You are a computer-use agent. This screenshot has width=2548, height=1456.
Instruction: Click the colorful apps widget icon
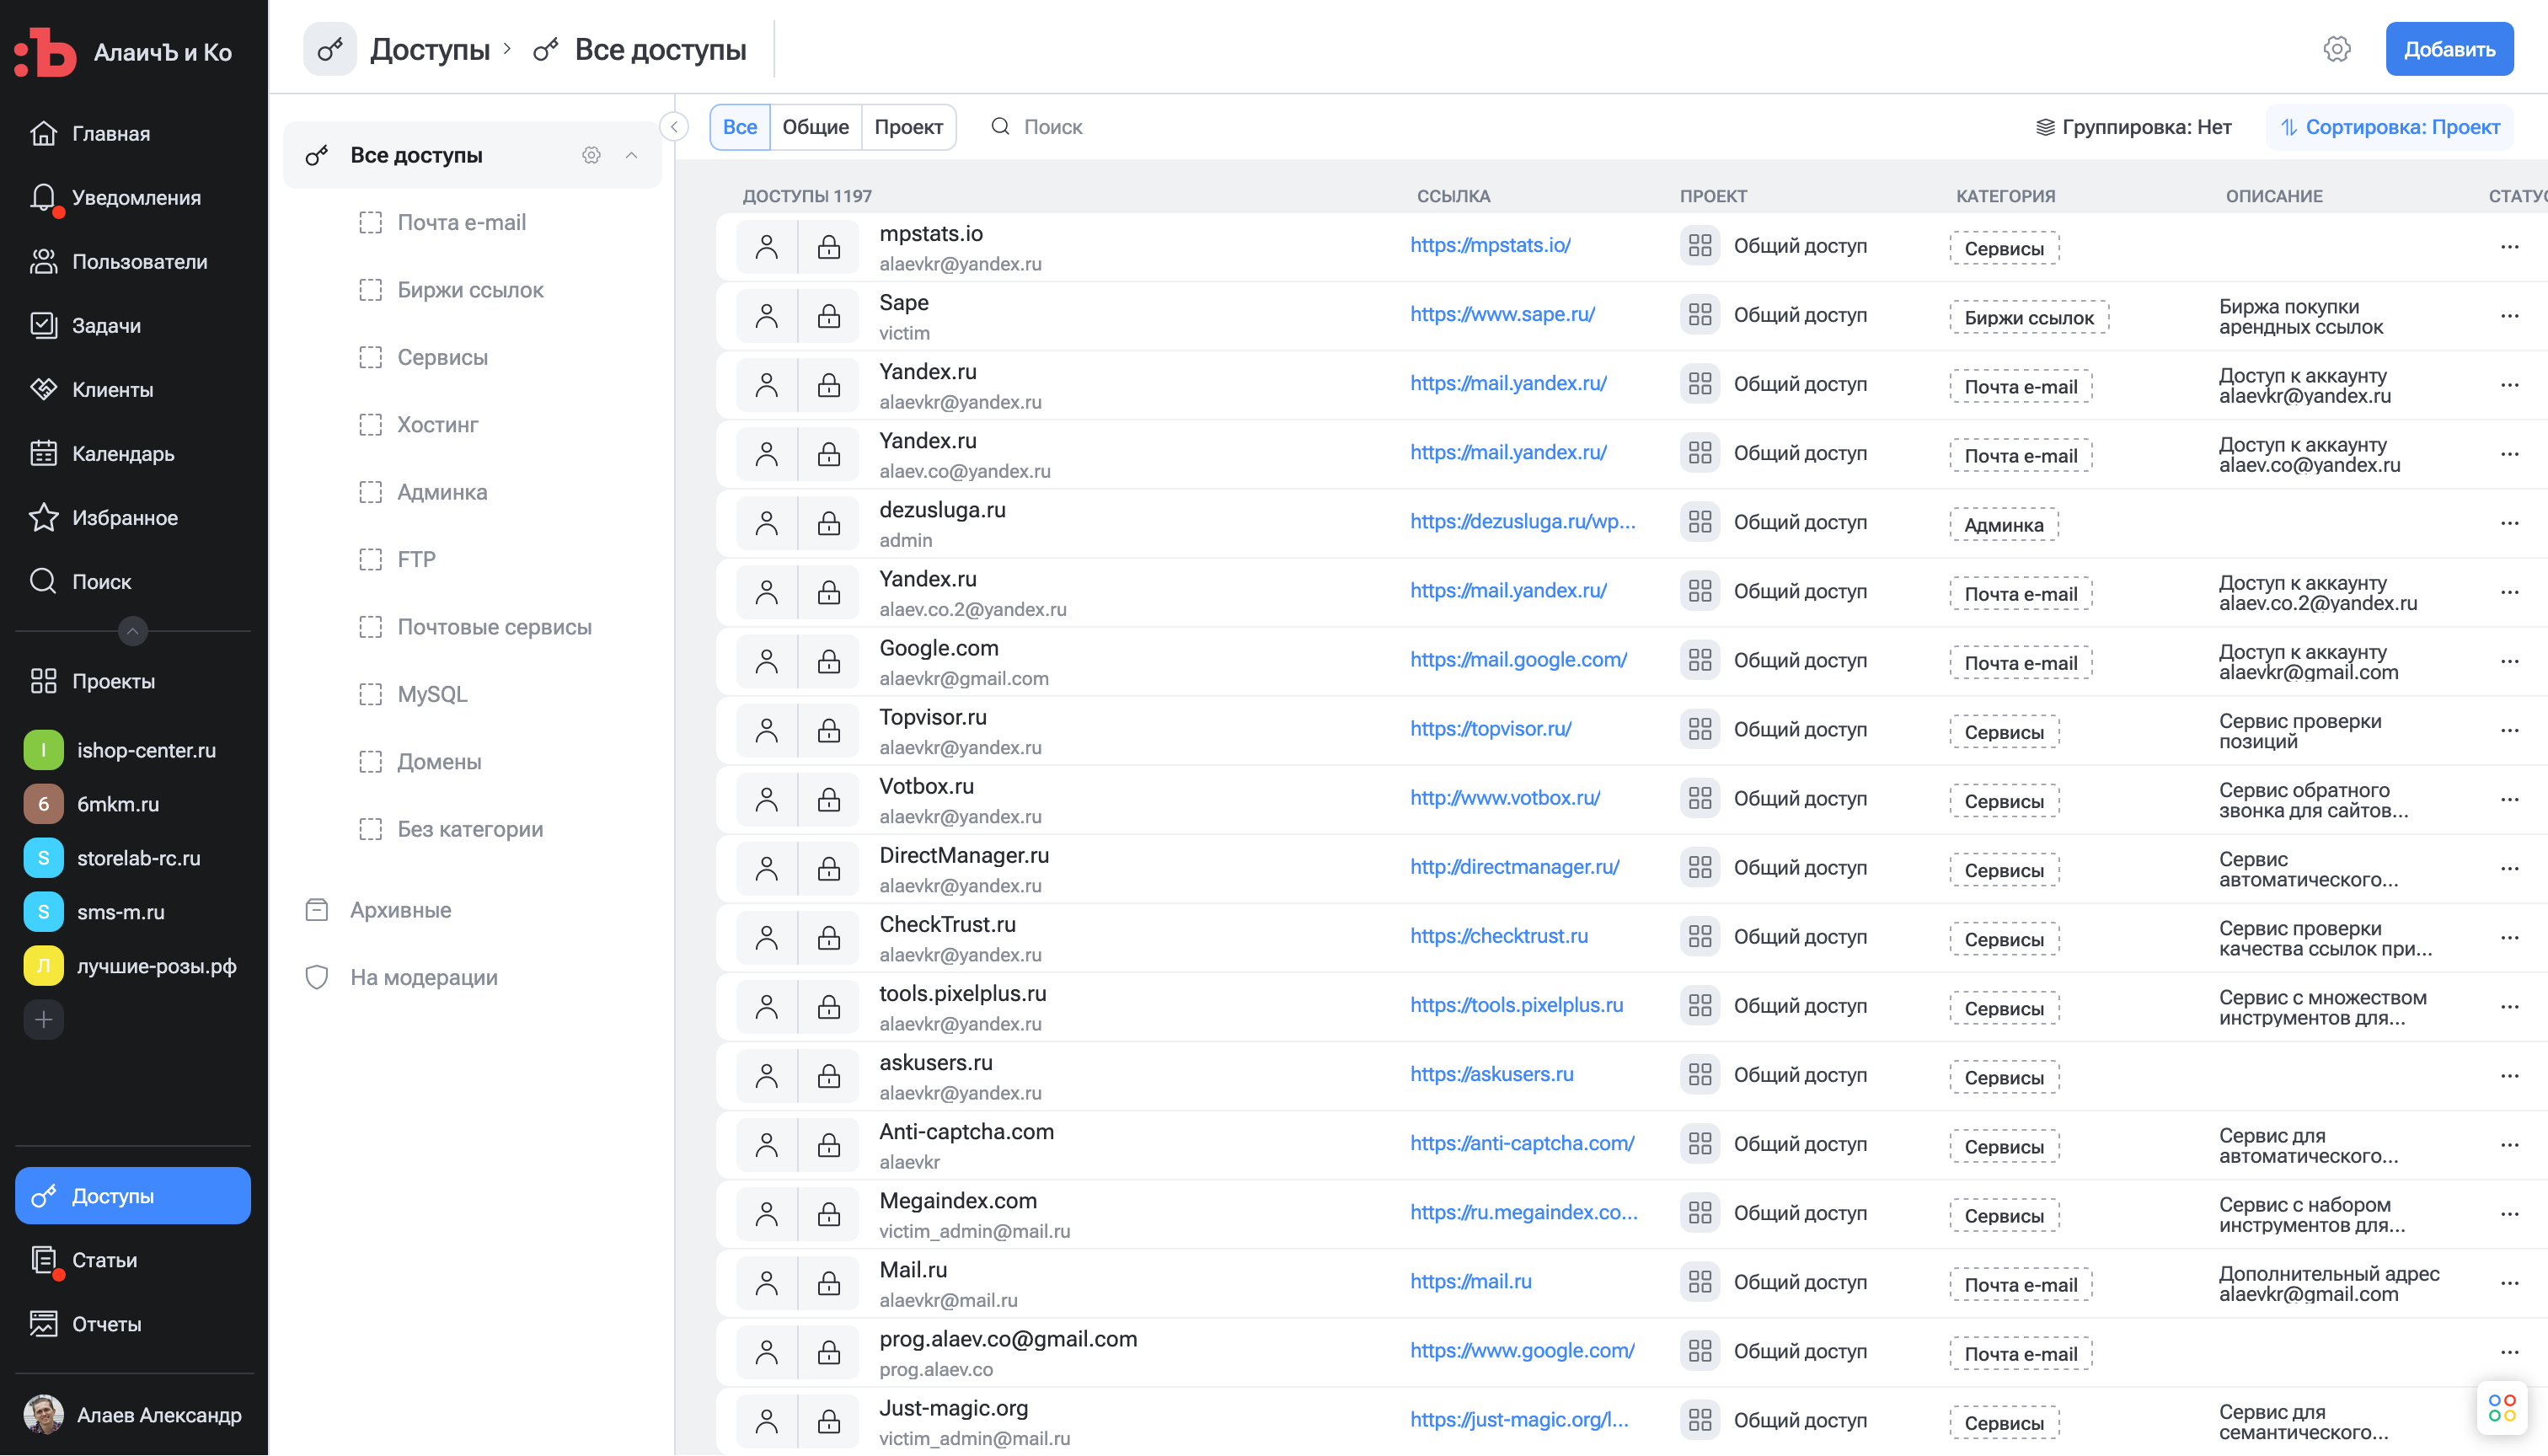(2501, 1407)
